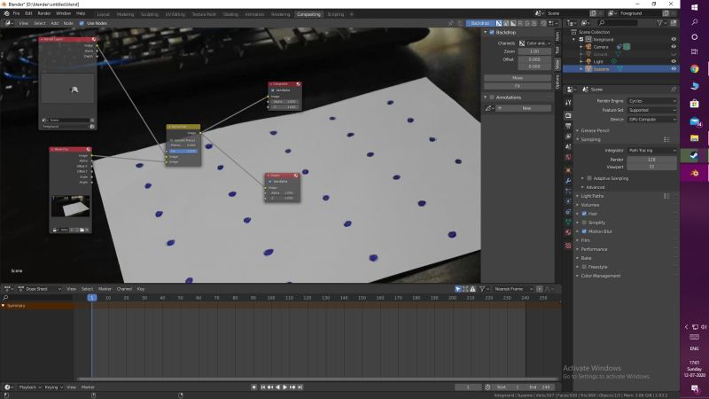Expand the Performance panel
Viewport: 709px width, 399px height.
tap(594, 249)
